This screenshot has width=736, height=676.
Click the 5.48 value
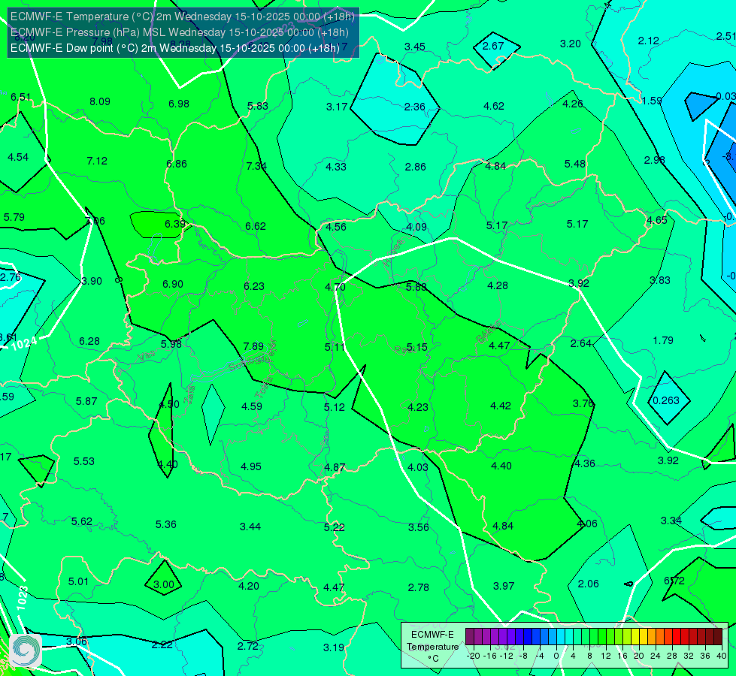click(575, 164)
